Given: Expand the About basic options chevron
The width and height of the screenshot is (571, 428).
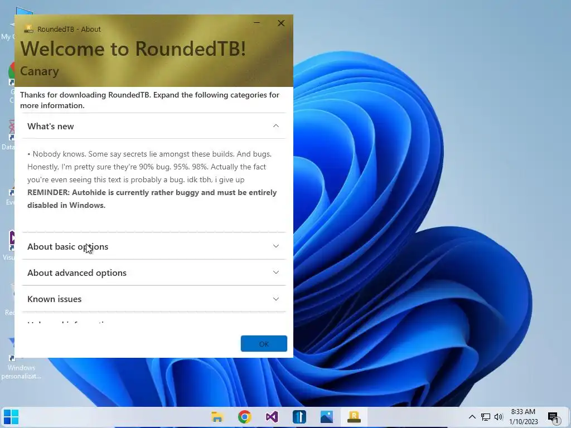Looking at the screenshot, I should pos(276,246).
